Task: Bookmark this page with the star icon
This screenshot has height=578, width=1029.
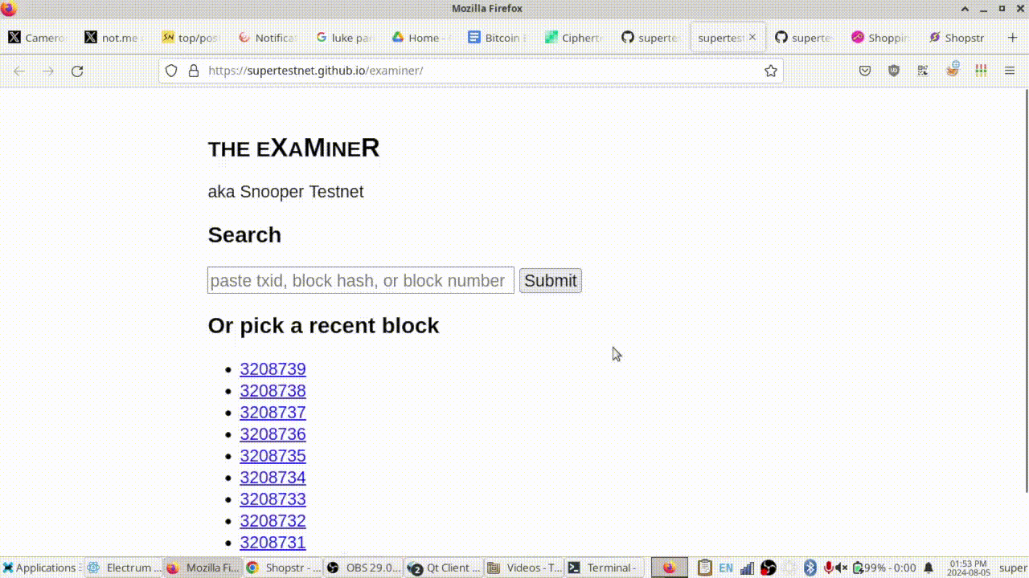Action: click(770, 71)
